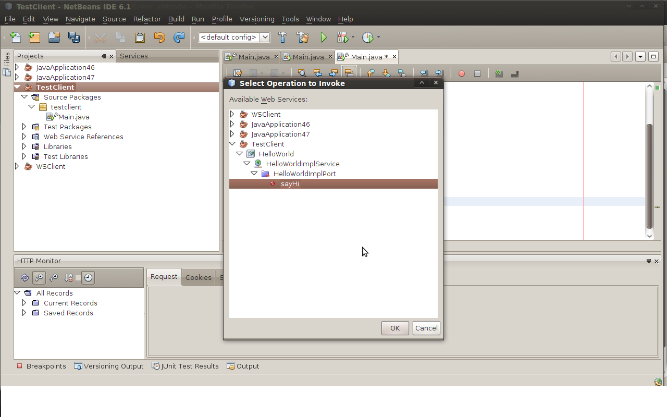Expand WSClient node in dialog tree
The height and width of the screenshot is (417, 667).
click(232, 114)
